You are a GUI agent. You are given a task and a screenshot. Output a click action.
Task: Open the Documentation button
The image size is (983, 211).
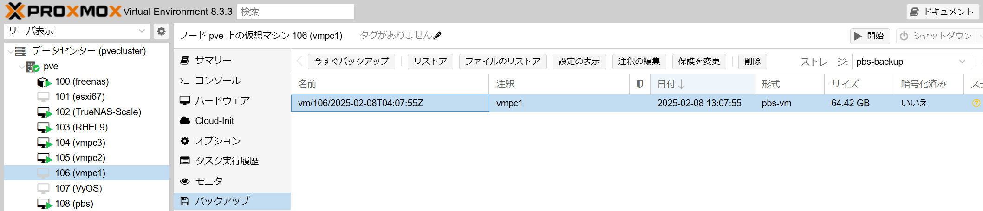click(943, 12)
